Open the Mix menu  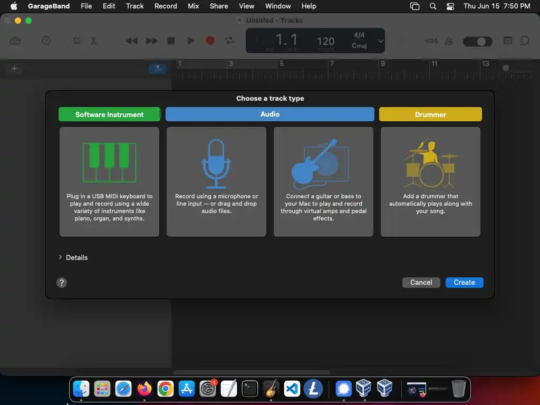[x=193, y=6]
